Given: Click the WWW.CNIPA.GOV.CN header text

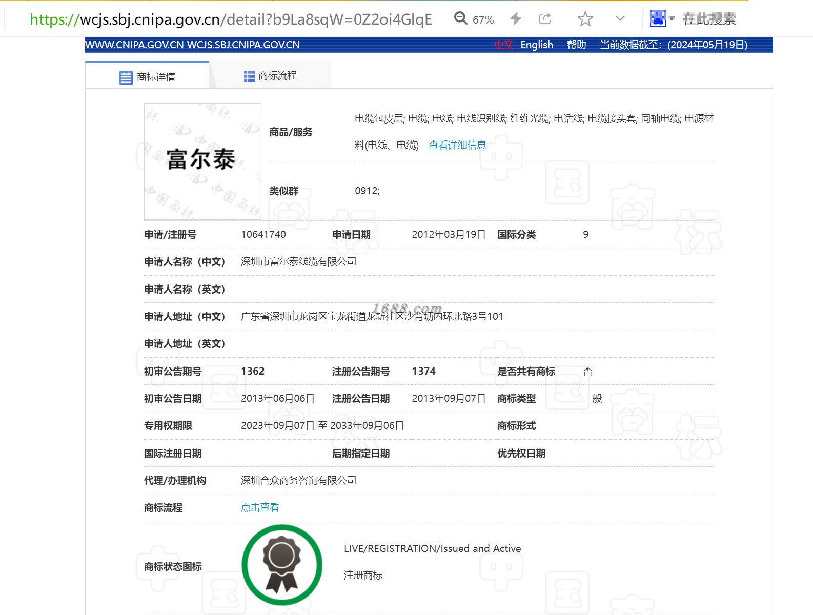Looking at the screenshot, I should (134, 45).
